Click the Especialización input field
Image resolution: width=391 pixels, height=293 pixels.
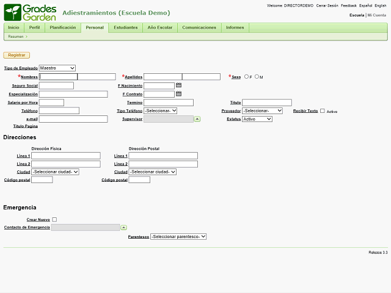tap(73, 94)
